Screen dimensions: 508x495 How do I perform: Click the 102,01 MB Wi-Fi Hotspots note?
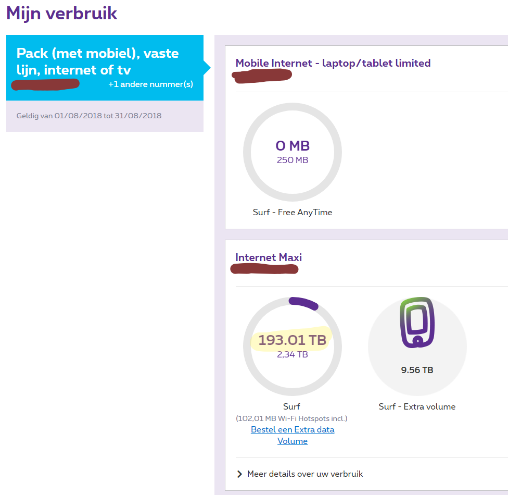tap(291, 418)
